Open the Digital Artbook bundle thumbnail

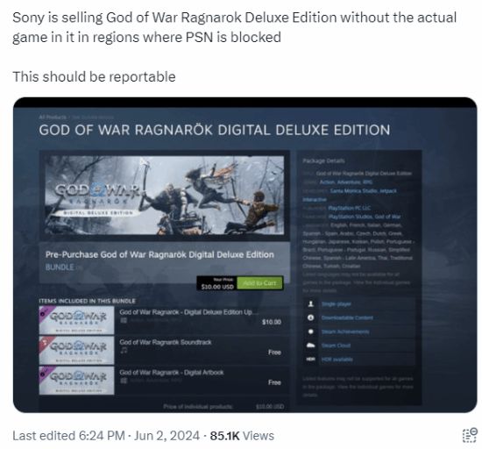pos(76,381)
